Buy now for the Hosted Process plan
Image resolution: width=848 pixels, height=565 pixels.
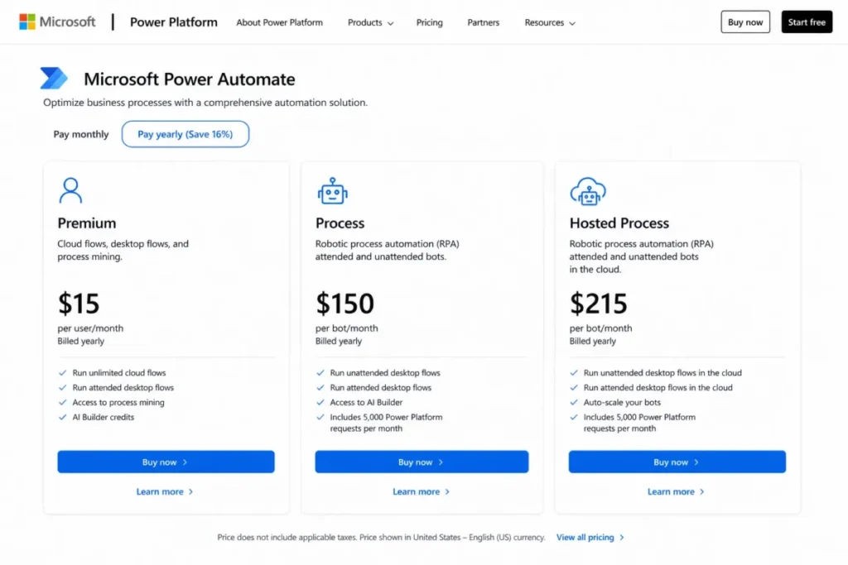coord(677,462)
